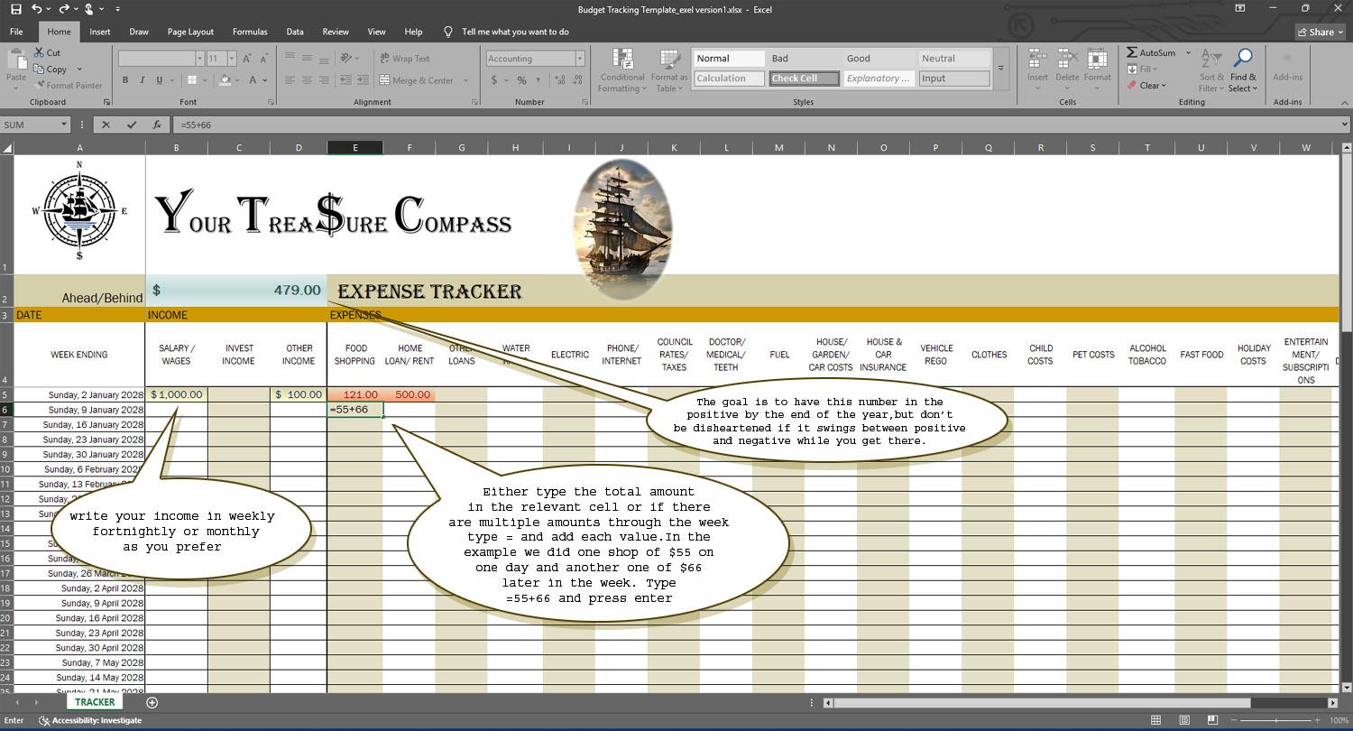Open Insert Function (fx) dialog
This screenshot has height=731, width=1353.
pyautogui.click(x=157, y=125)
